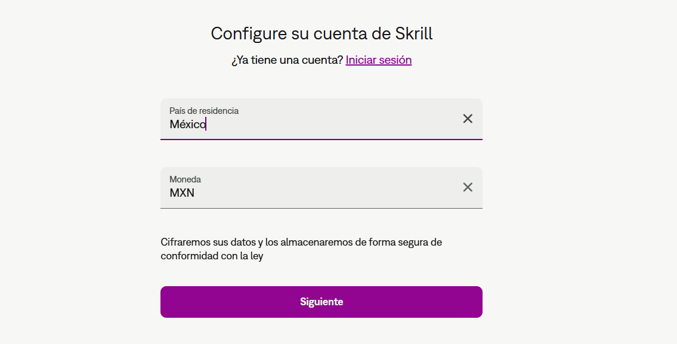Image resolution: width=677 pixels, height=344 pixels.
Task: Remove MXN selection via the close icon
Action: point(468,187)
